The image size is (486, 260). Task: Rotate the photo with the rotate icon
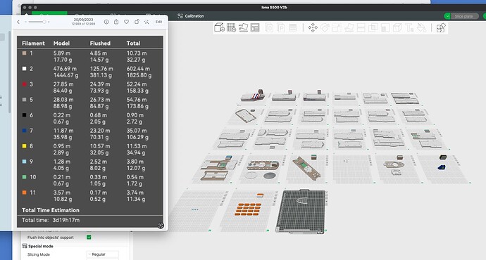pos(137,22)
